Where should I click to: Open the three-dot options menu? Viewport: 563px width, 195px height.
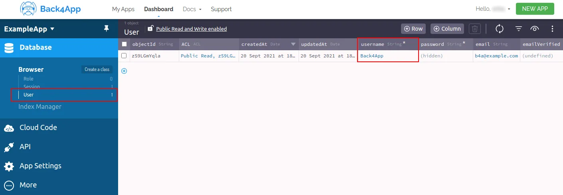(553, 29)
